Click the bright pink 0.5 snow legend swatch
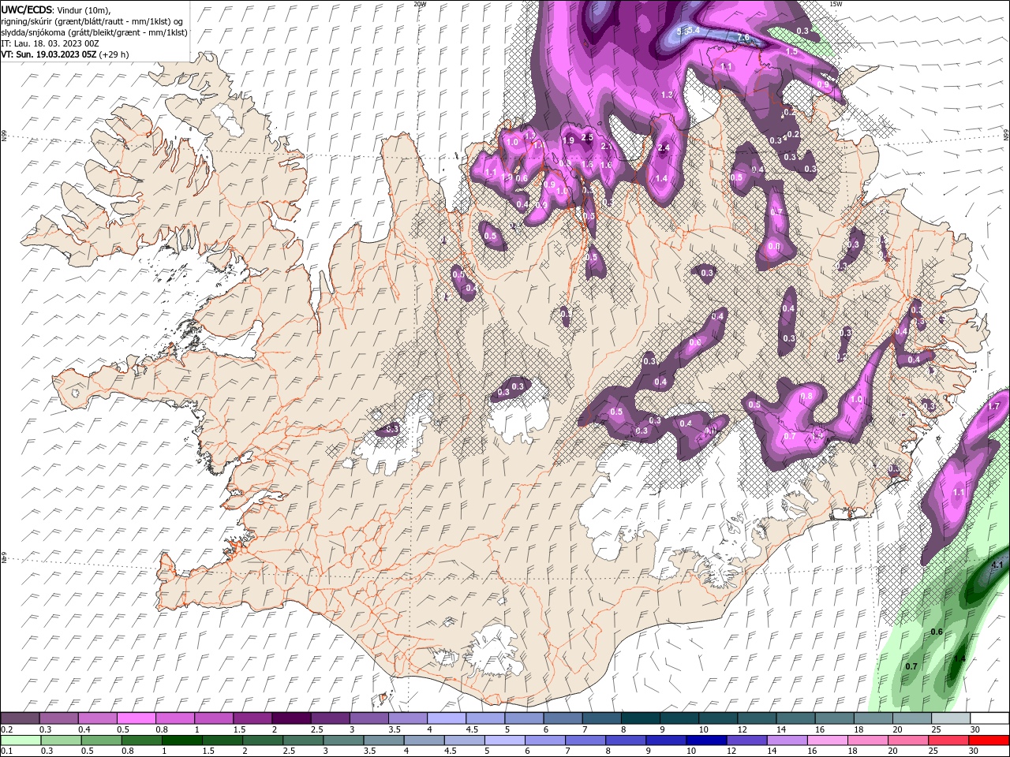 pos(137,718)
